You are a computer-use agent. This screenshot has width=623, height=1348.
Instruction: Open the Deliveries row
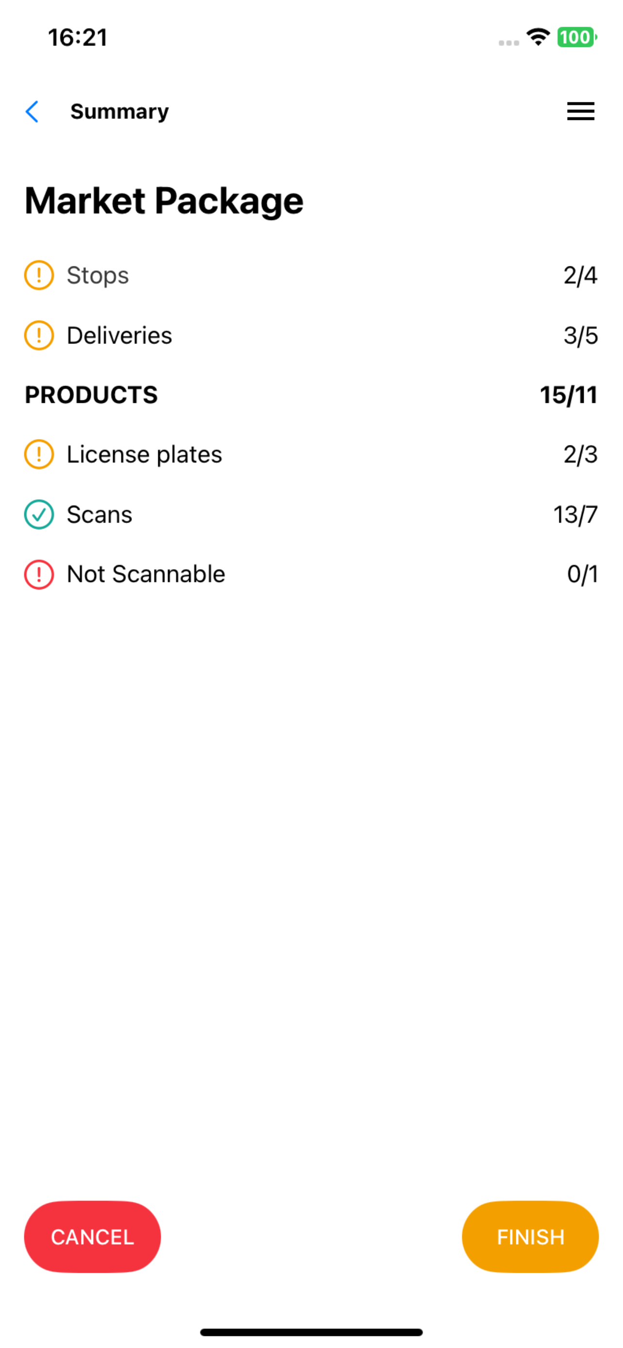tap(311, 335)
